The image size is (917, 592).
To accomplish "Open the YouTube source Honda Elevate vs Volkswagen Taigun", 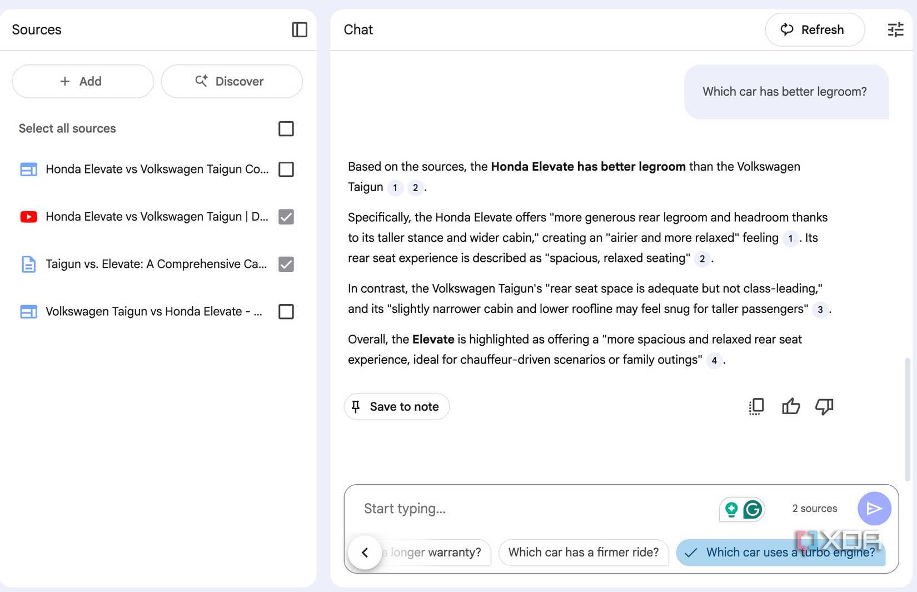I will (x=157, y=217).
